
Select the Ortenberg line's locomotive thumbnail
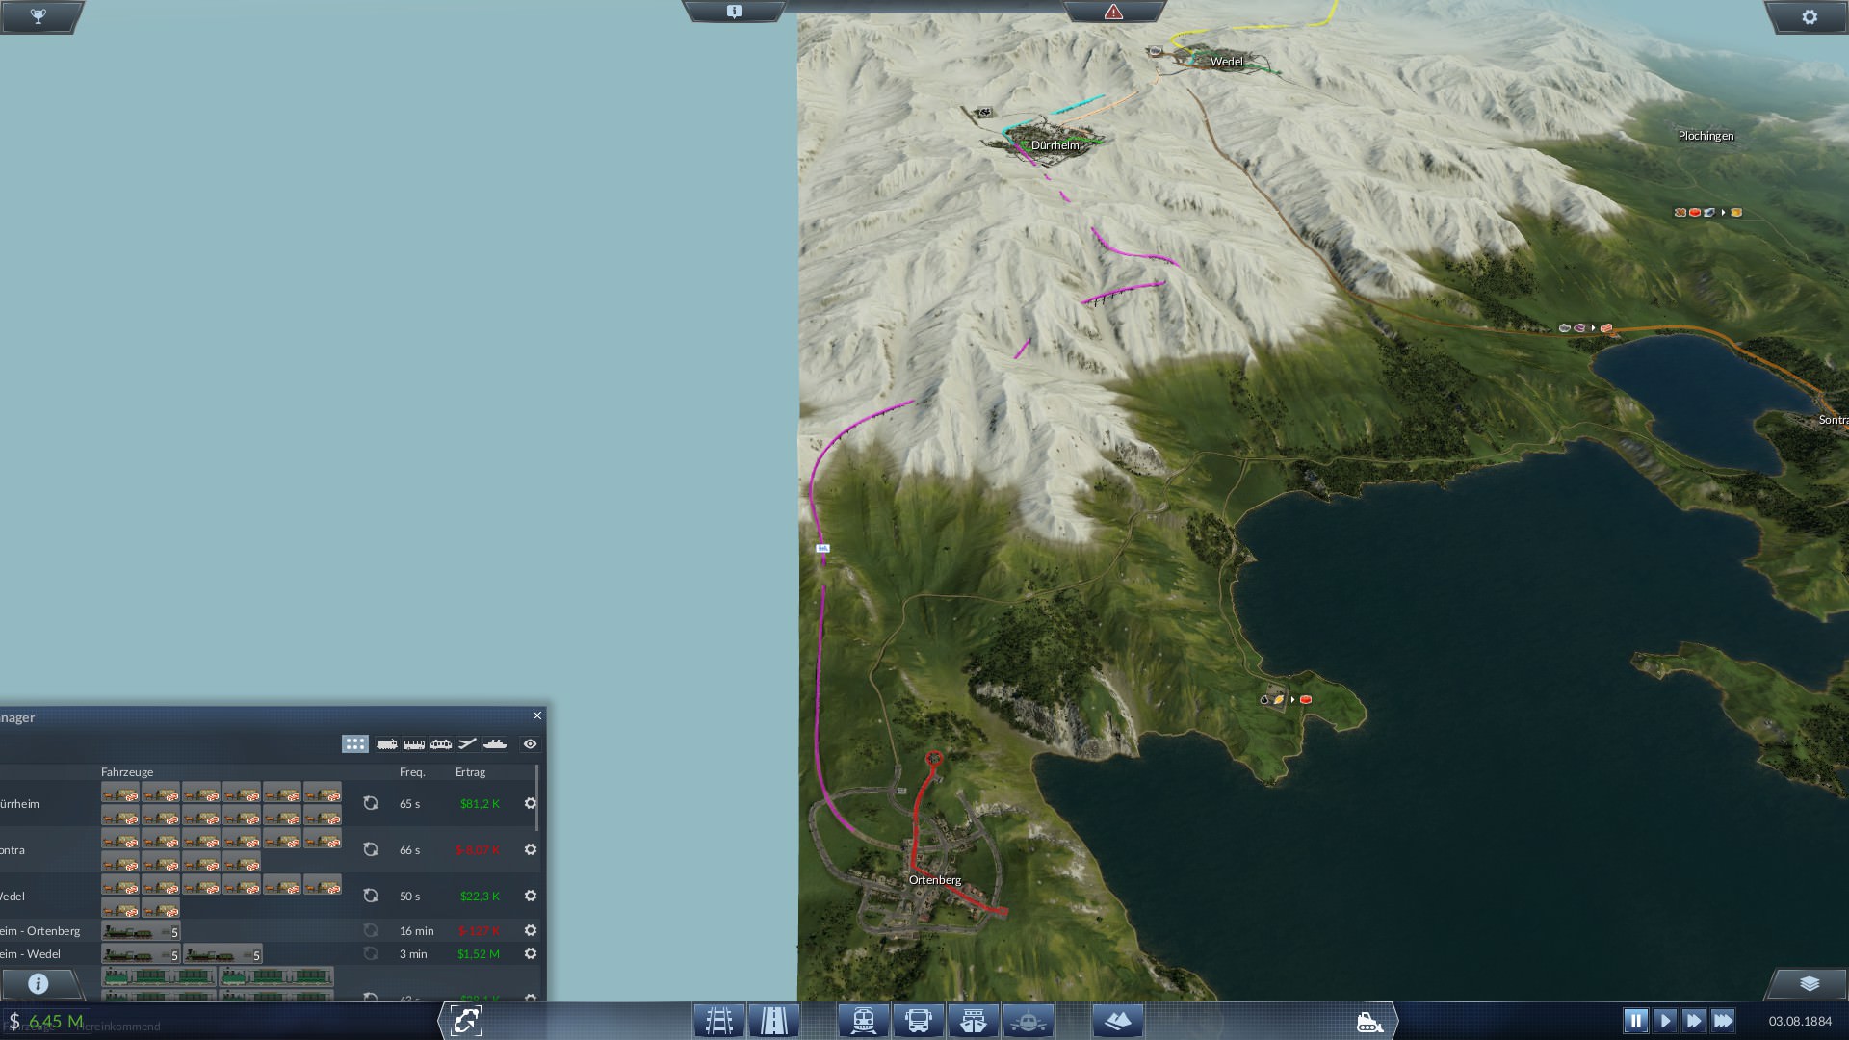(x=141, y=931)
